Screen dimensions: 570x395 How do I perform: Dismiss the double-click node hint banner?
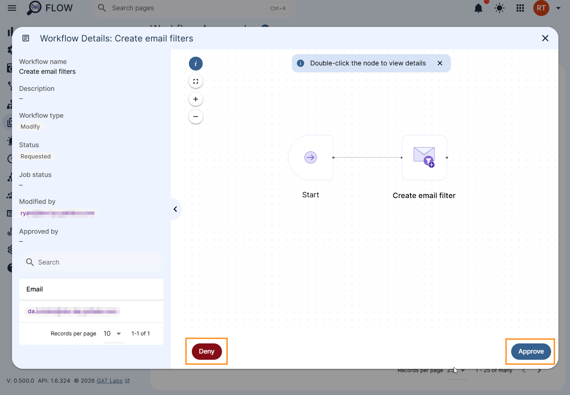(440, 63)
